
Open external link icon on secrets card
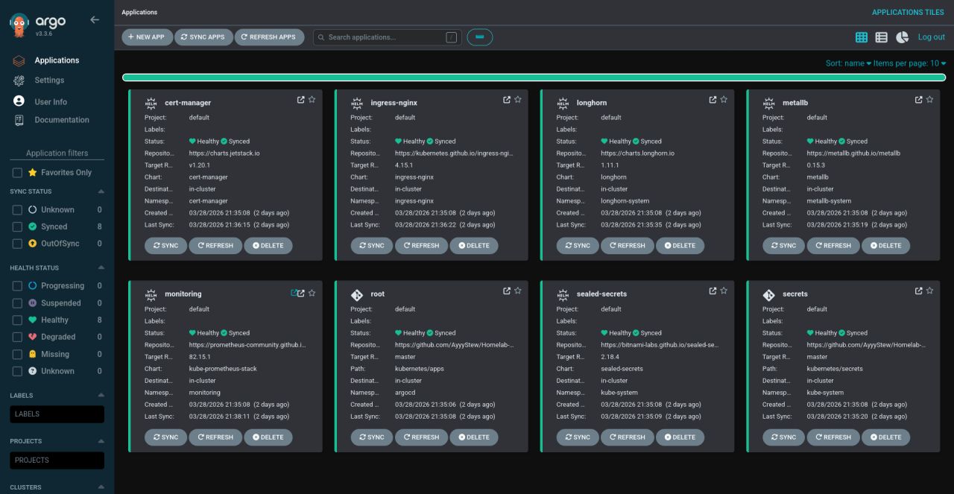coord(918,291)
